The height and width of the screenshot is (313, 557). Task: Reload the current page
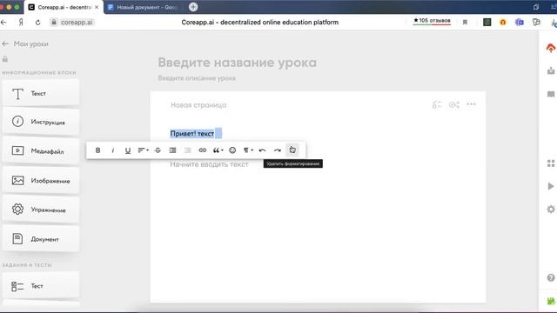point(37,23)
